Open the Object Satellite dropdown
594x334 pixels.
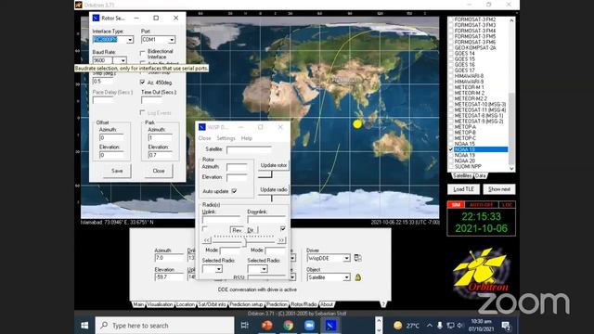coord(346,277)
